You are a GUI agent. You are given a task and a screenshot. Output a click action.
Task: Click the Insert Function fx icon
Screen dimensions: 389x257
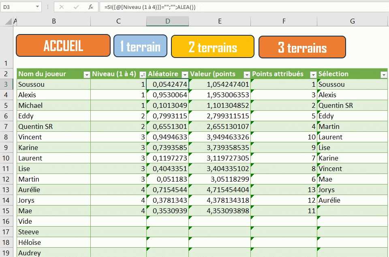(91, 7)
